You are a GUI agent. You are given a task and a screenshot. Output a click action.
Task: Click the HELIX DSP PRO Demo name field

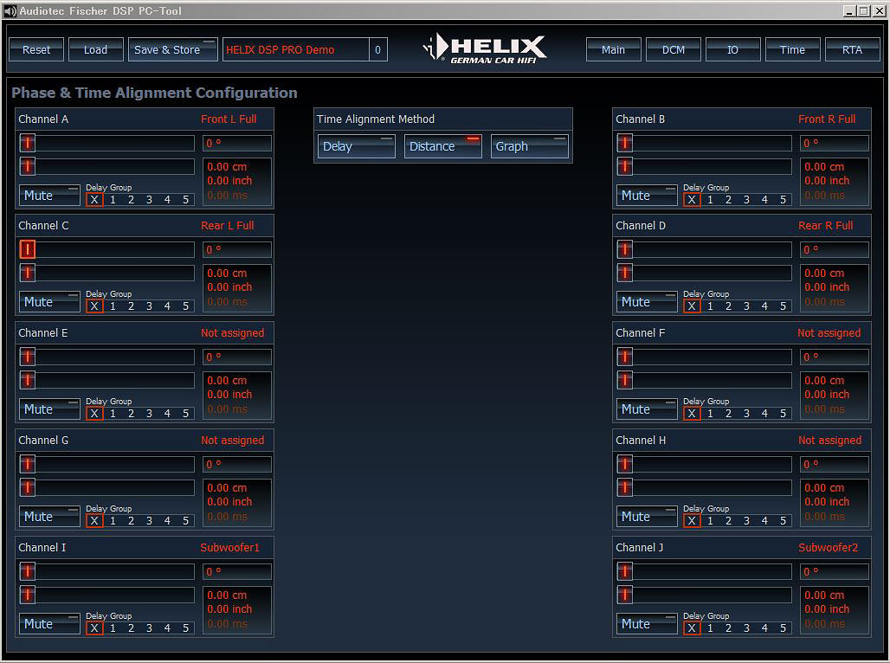click(x=295, y=49)
